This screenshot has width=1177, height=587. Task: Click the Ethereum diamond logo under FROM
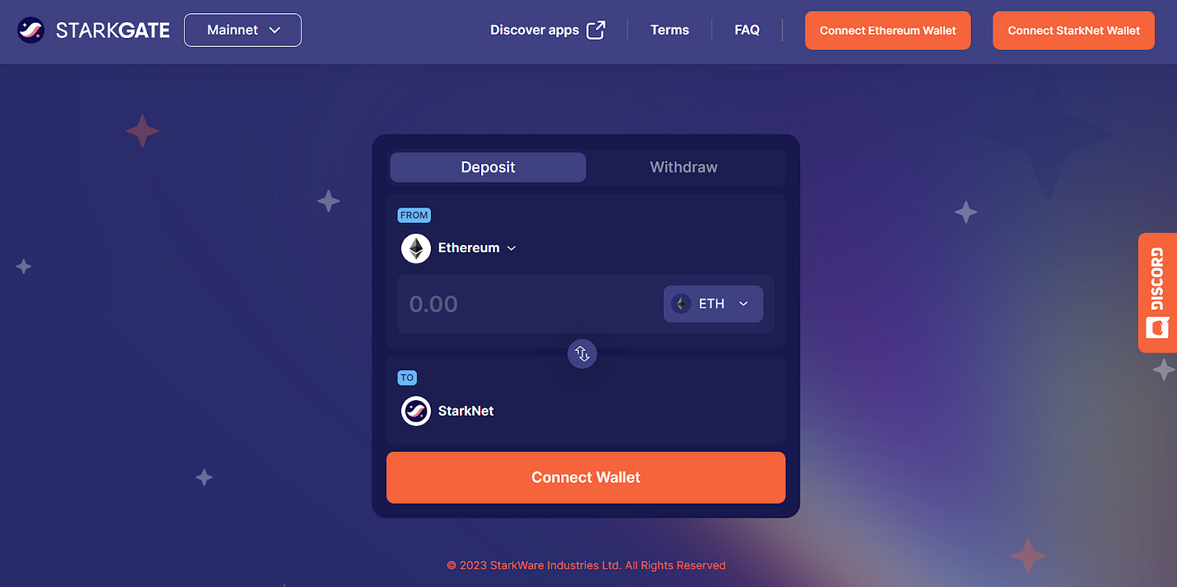[416, 248]
